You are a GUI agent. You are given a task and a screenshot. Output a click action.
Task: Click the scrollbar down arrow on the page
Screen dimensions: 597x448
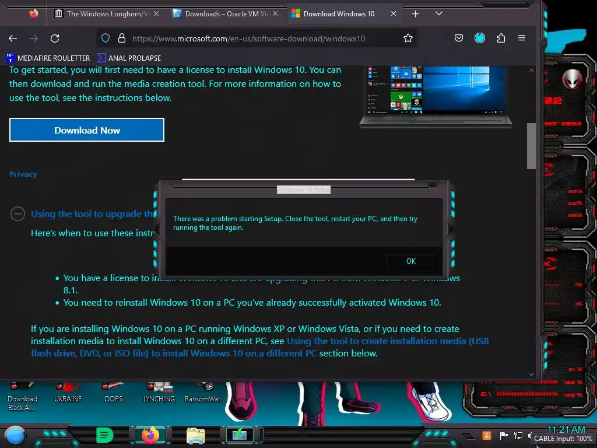[x=531, y=374]
